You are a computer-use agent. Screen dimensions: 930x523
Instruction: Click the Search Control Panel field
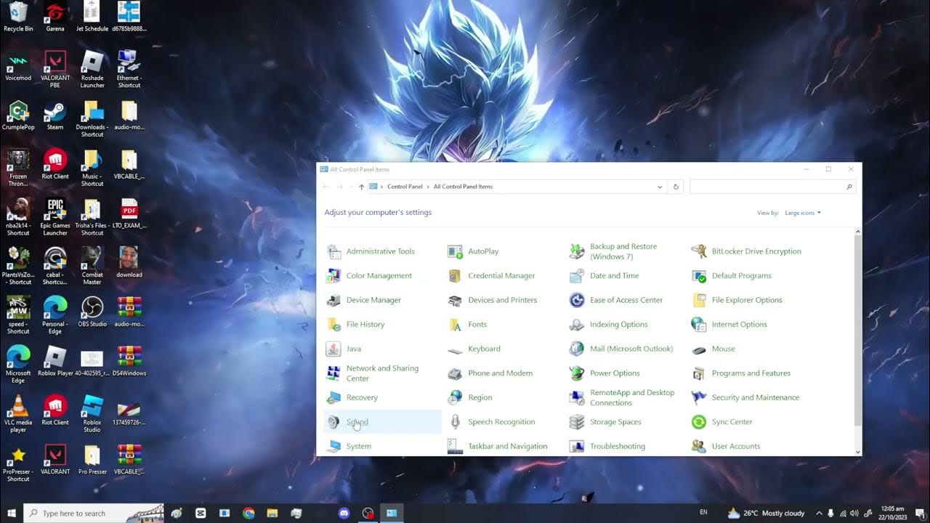tap(772, 187)
